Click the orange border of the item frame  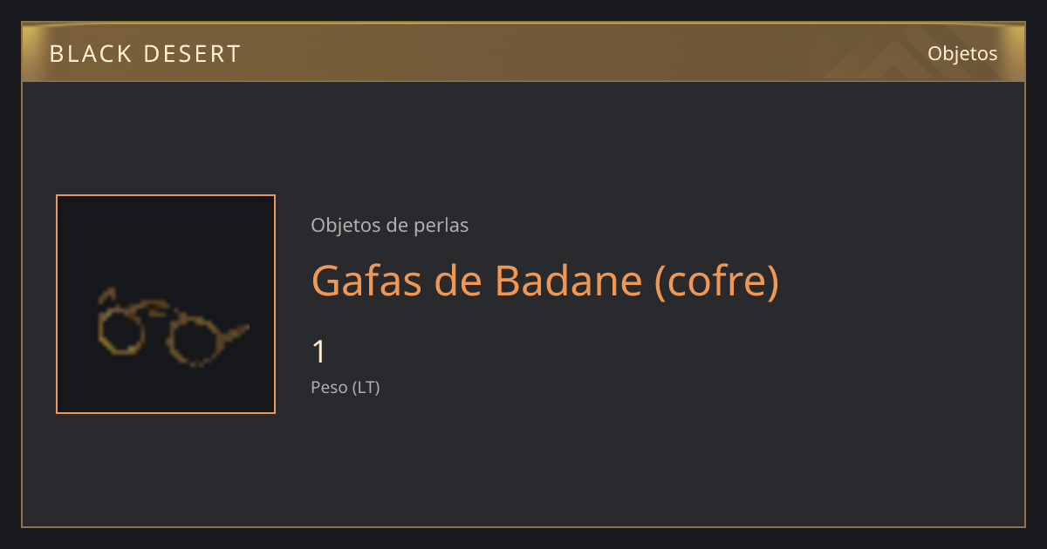pos(57,304)
